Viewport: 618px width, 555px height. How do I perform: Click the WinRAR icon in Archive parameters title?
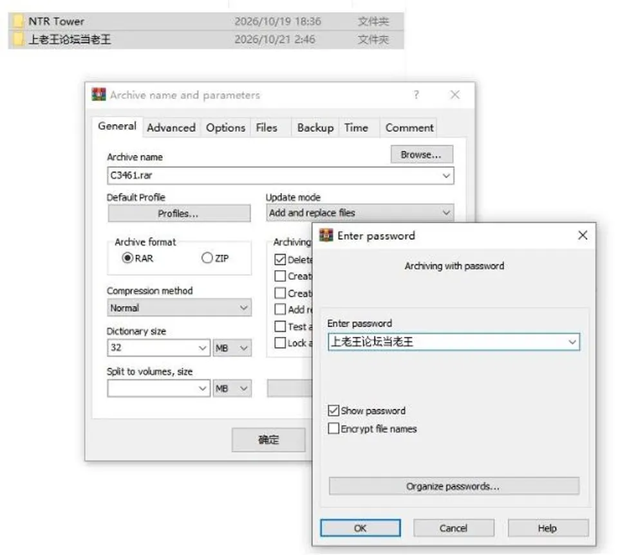[98, 95]
